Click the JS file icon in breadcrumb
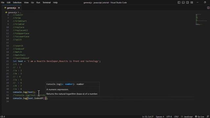210x118 pixels. 6,12
